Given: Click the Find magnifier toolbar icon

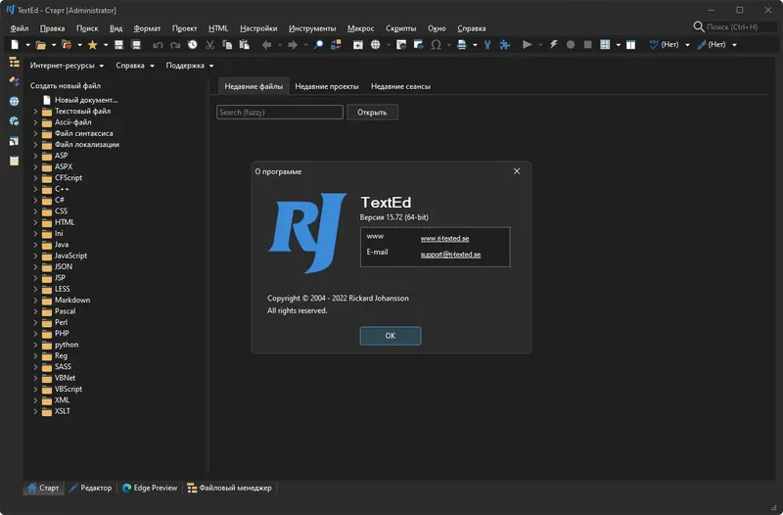Looking at the screenshot, I should tap(319, 45).
